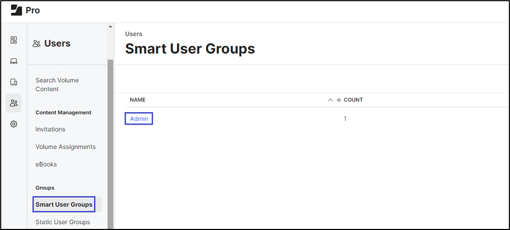
Task: Sort by the NAME column header
Action: tap(138, 100)
